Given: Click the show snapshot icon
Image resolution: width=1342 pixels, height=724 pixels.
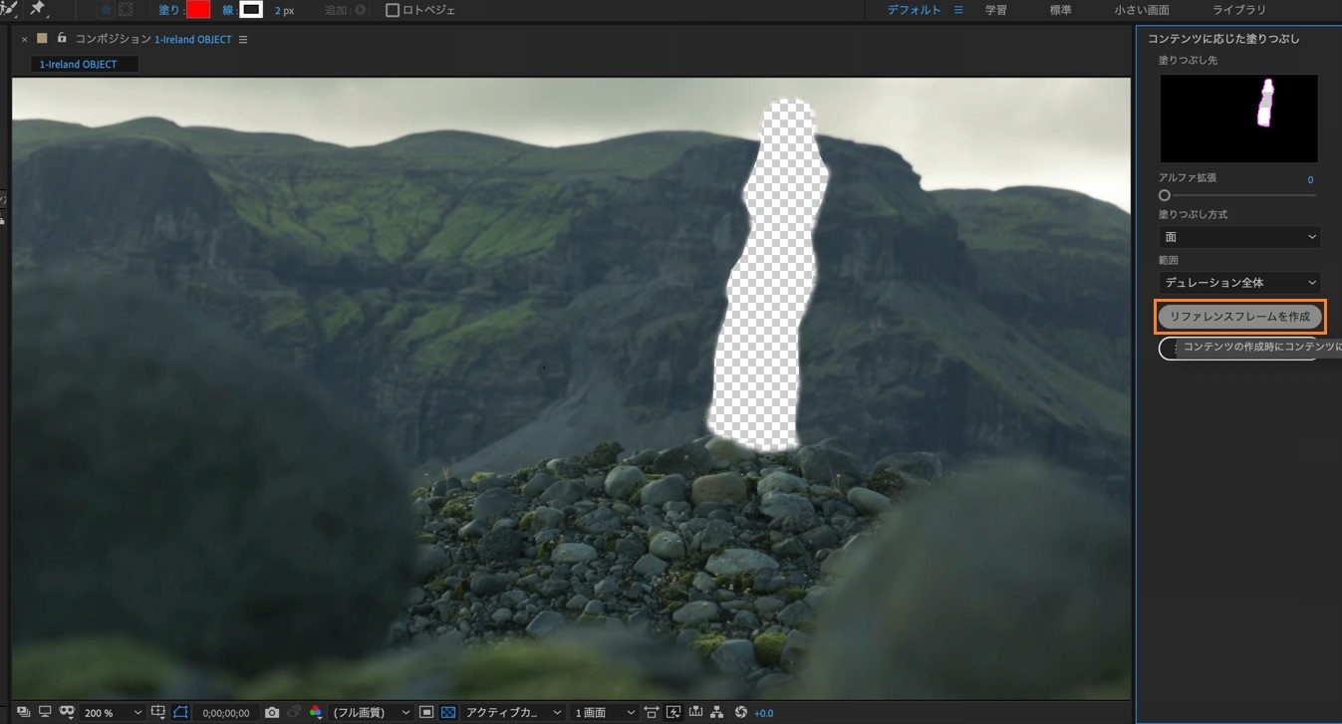Looking at the screenshot, I should tap(294, 712).
